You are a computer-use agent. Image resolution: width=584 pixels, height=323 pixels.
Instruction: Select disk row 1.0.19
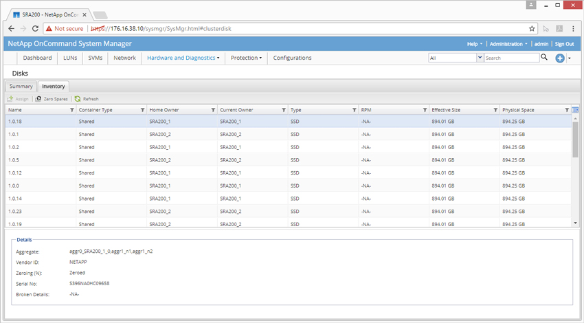(289, 223)
